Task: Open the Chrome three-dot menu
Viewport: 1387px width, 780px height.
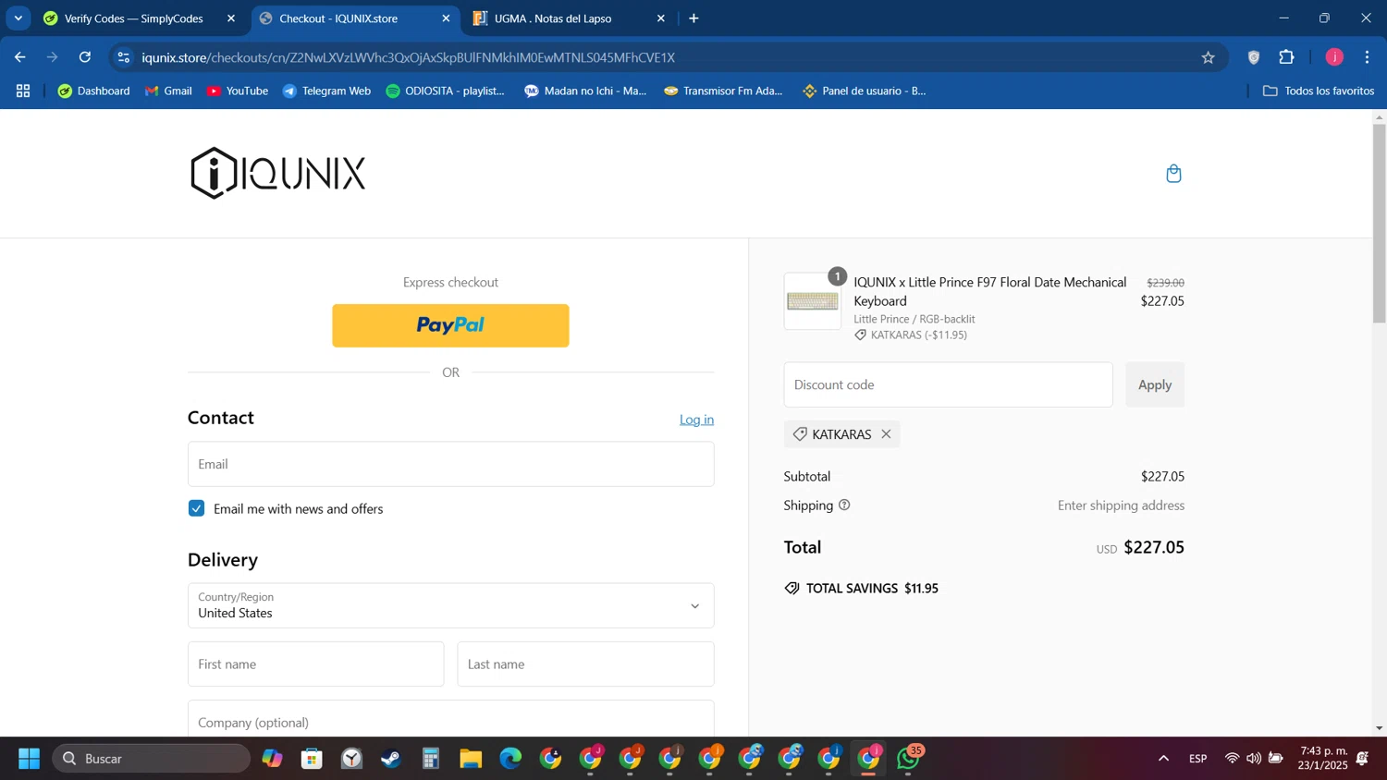Action: tap(1367, 57)
